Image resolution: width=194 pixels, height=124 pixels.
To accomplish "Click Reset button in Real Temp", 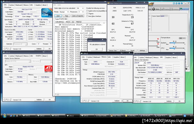I will tap(132, 50).
